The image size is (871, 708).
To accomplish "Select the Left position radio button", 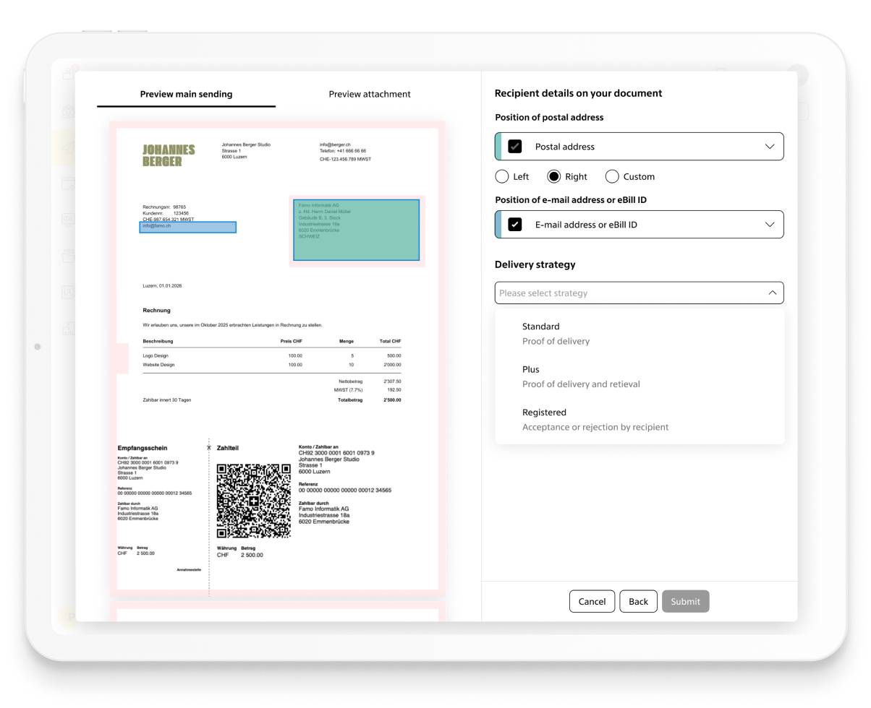I will (502, 176).
